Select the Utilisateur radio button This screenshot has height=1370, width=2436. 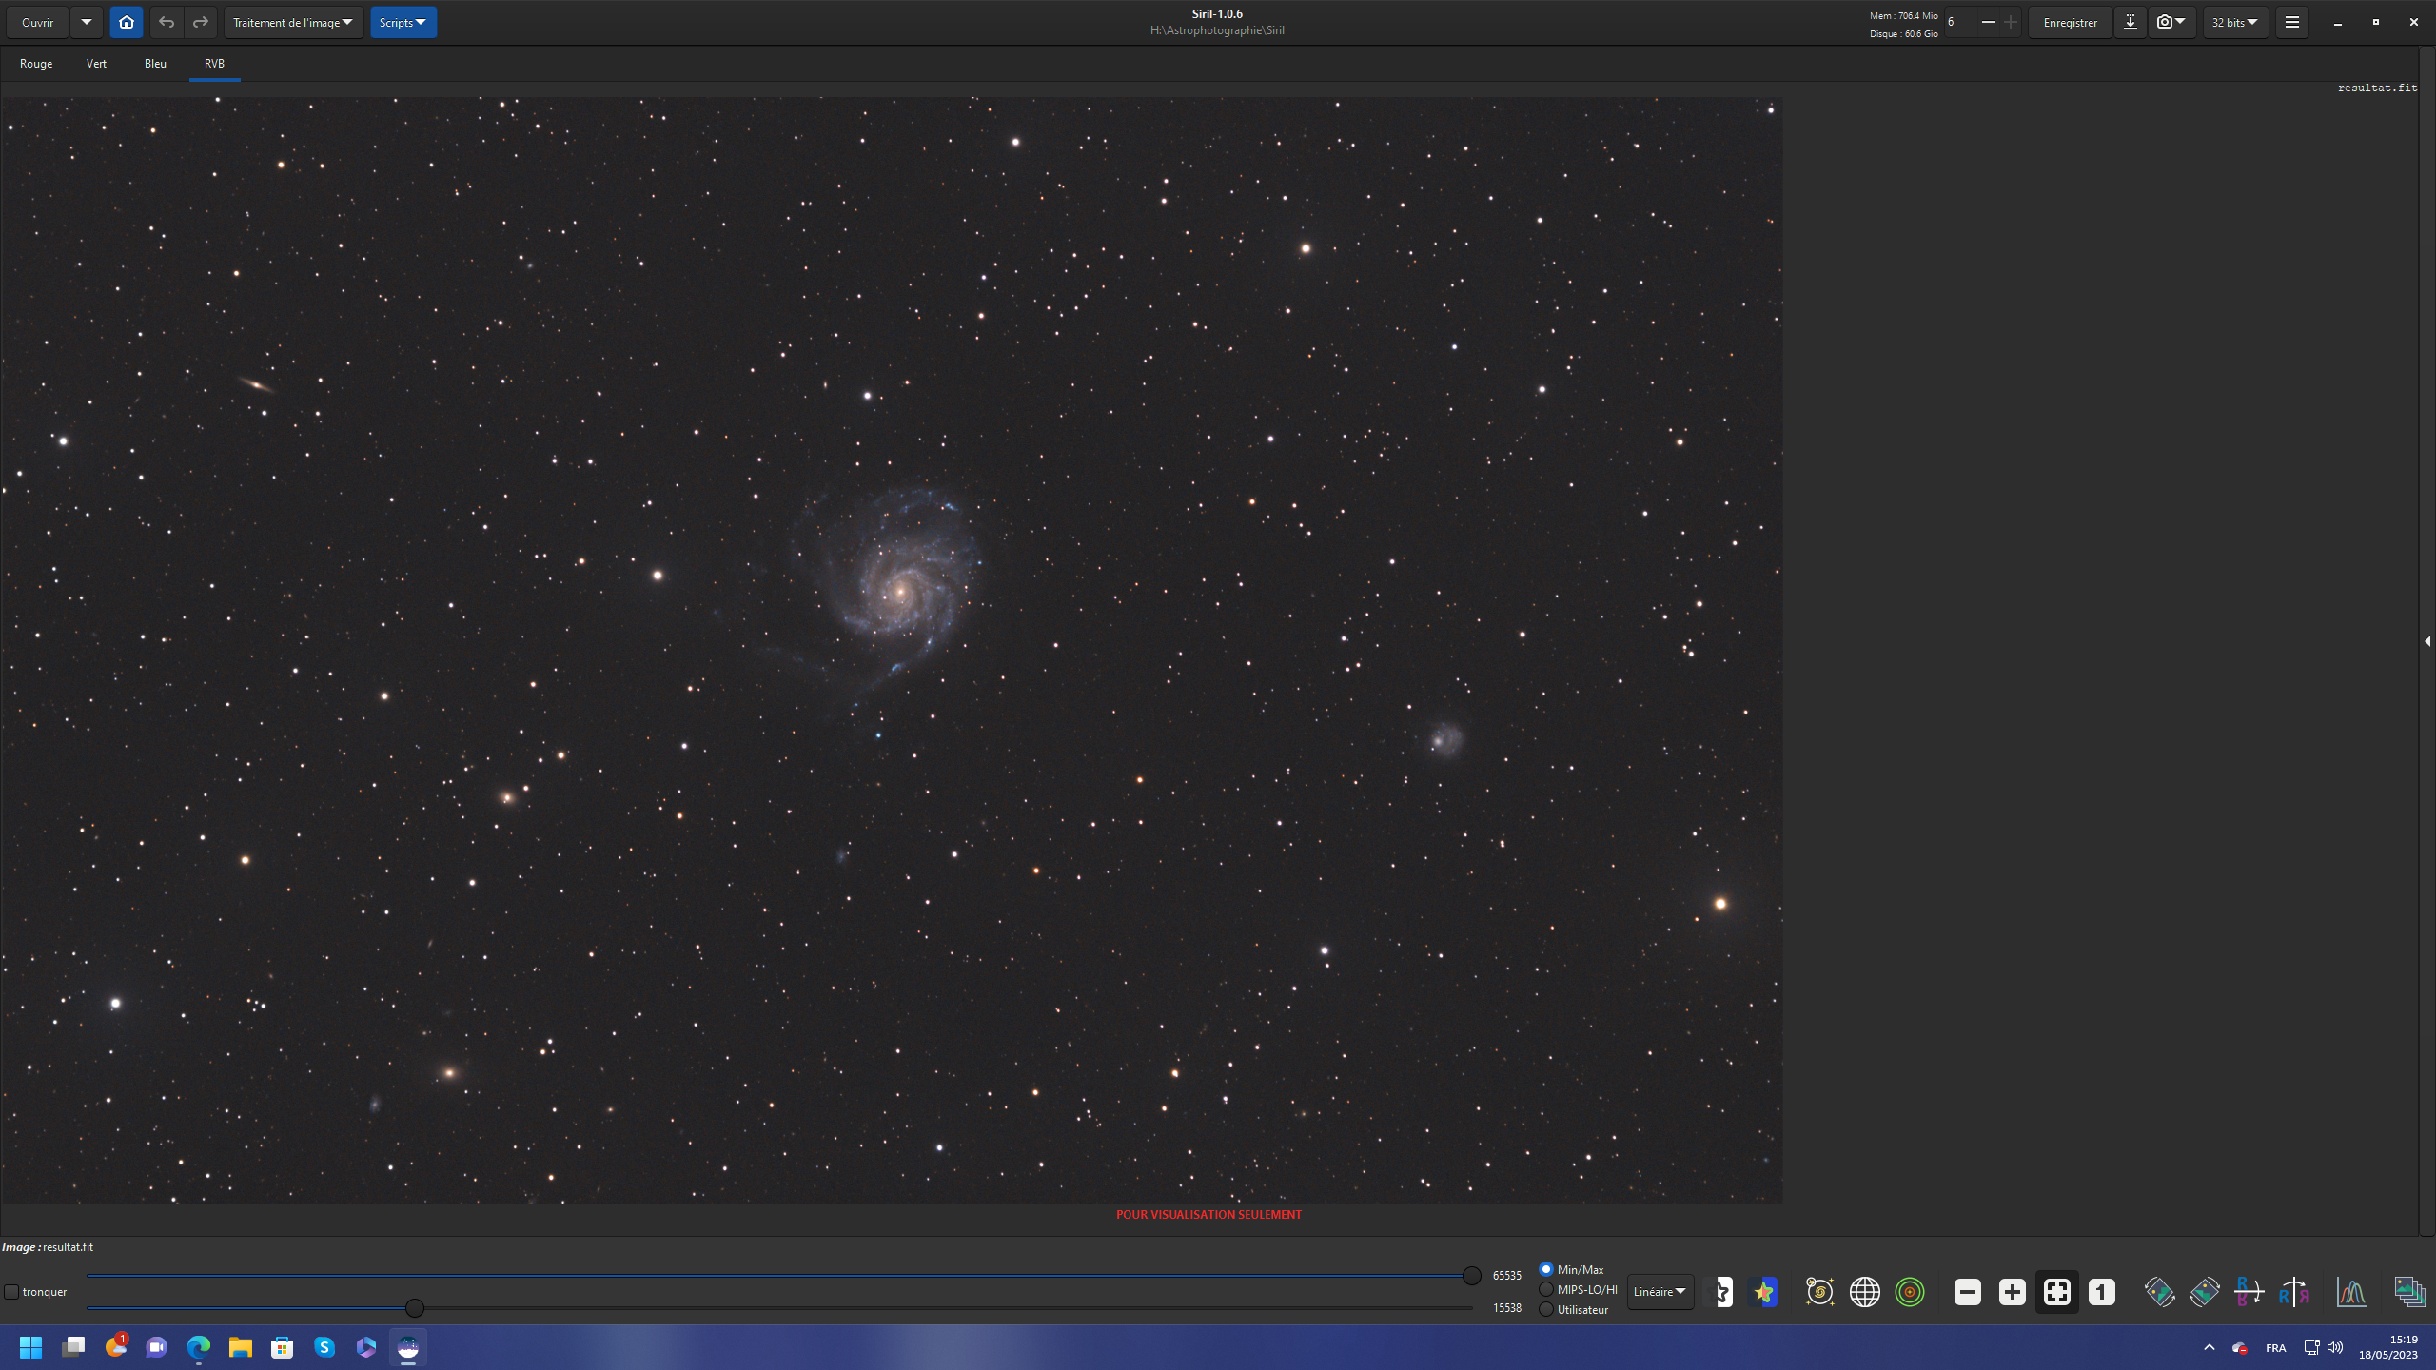pyautogui.click(x=1546, y=1309)
